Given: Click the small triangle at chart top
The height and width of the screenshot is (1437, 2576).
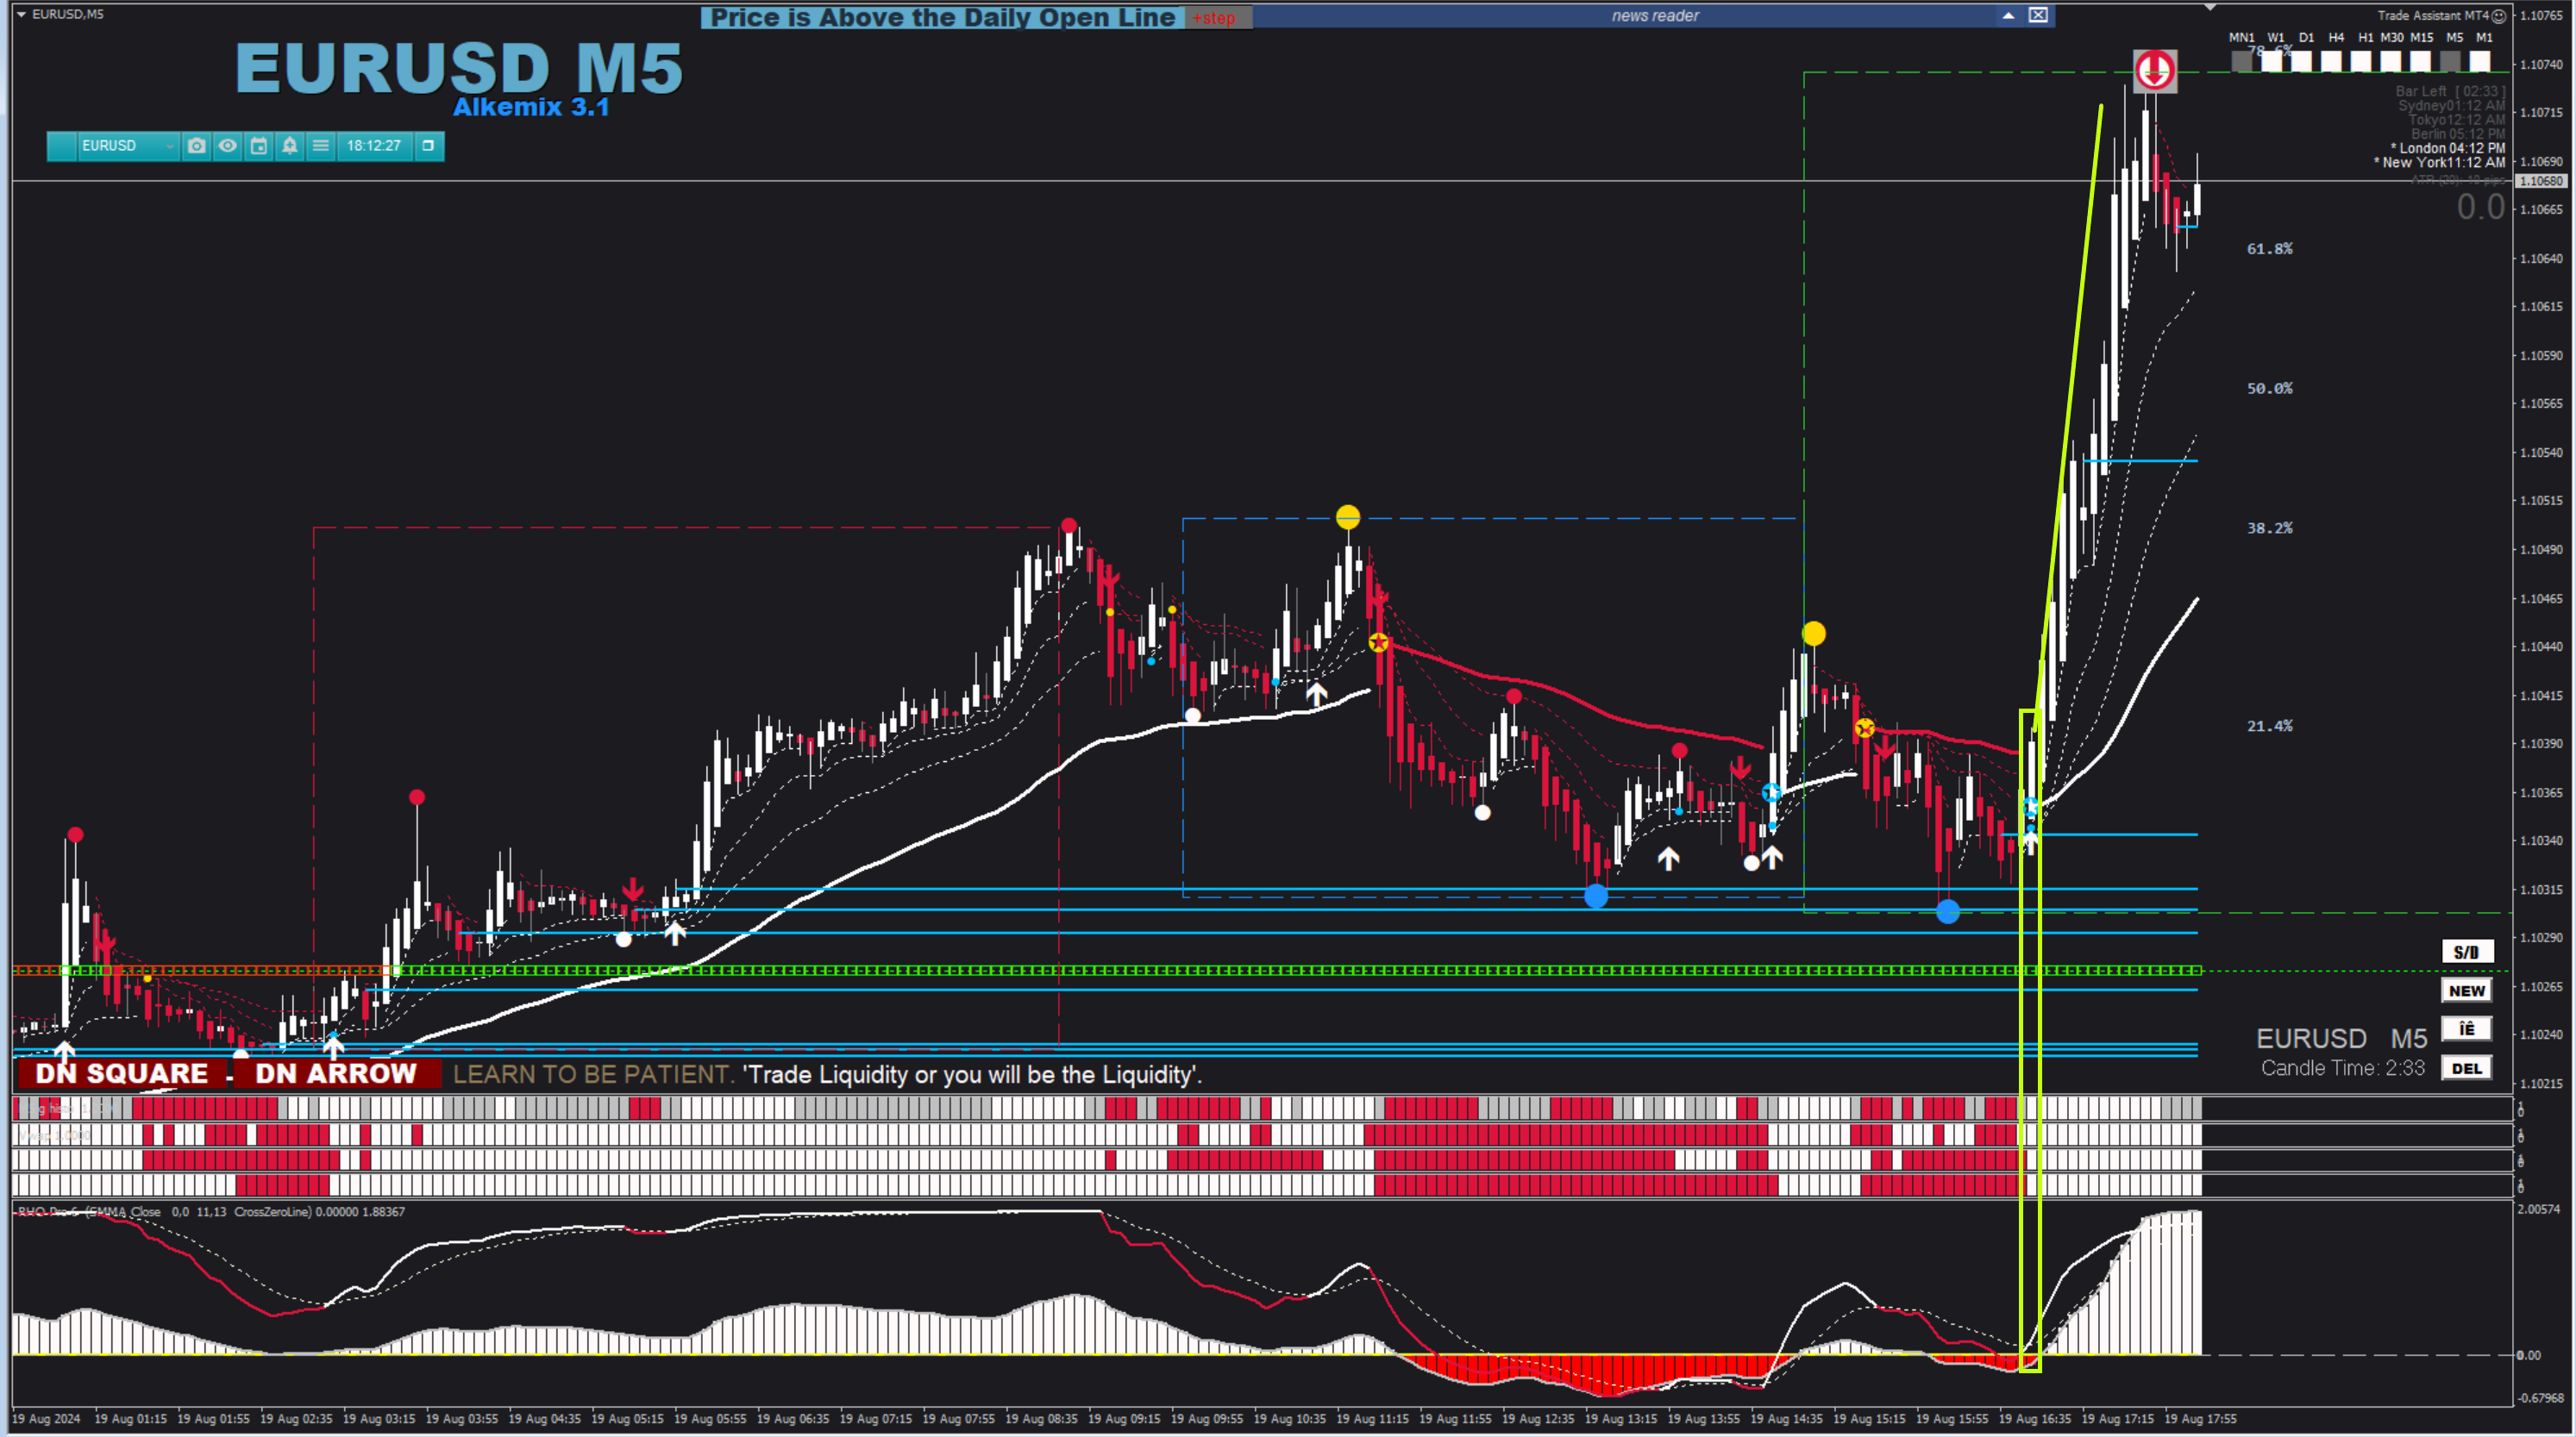Looking at the screenshot, I should (2210, 8).
